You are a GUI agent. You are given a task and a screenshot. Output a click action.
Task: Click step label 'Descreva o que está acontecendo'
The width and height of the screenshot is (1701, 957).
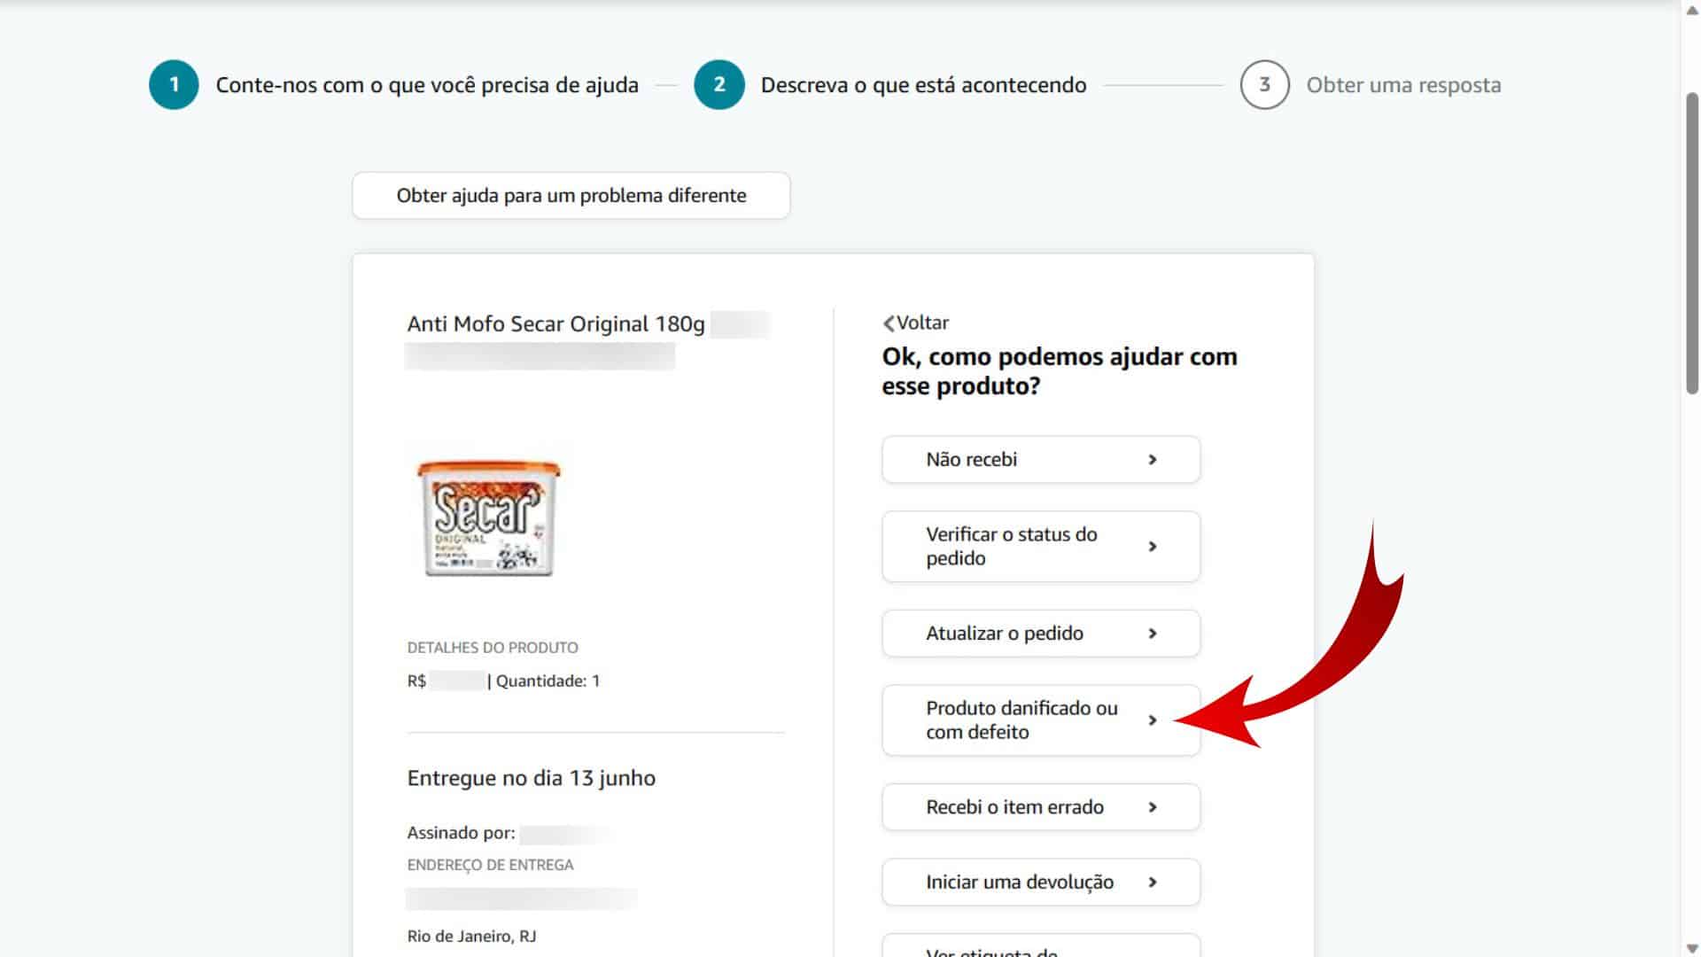click(x=923, y=85)
